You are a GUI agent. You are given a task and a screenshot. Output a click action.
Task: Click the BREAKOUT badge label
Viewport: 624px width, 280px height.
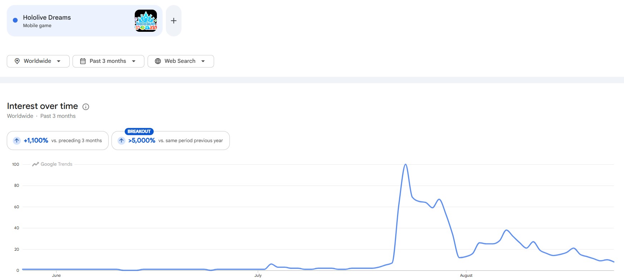tap(139, 131)
